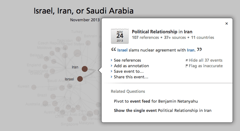240x131 pixels.
Task: Select the Iran node circle
Action: (x=85, y=69)
